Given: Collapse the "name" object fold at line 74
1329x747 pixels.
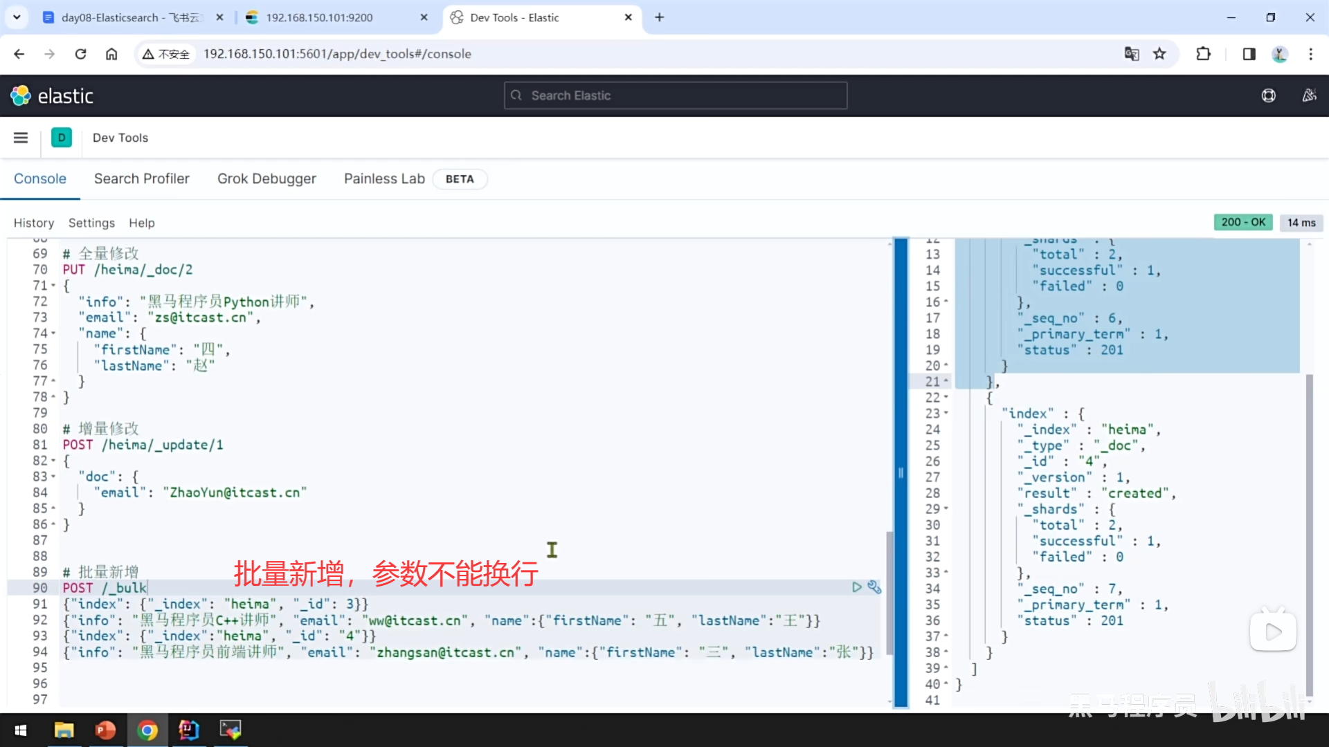Looking at the screenshot, I should pyautogui.click(x=54, y=333).
